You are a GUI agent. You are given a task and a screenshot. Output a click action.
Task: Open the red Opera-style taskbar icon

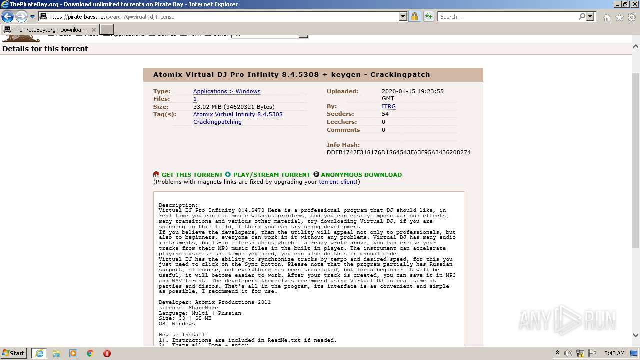point(107,353)
